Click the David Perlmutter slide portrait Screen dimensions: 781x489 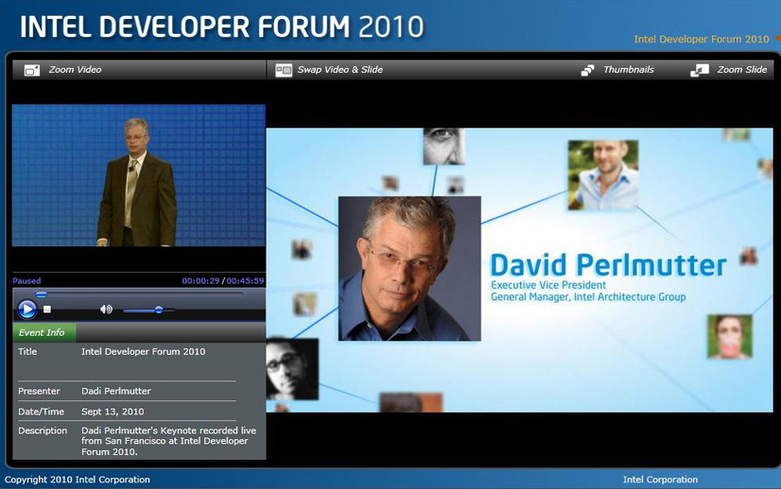409,269
